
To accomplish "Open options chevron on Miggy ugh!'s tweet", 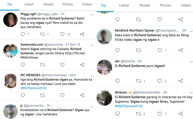I will pos(92,15).
